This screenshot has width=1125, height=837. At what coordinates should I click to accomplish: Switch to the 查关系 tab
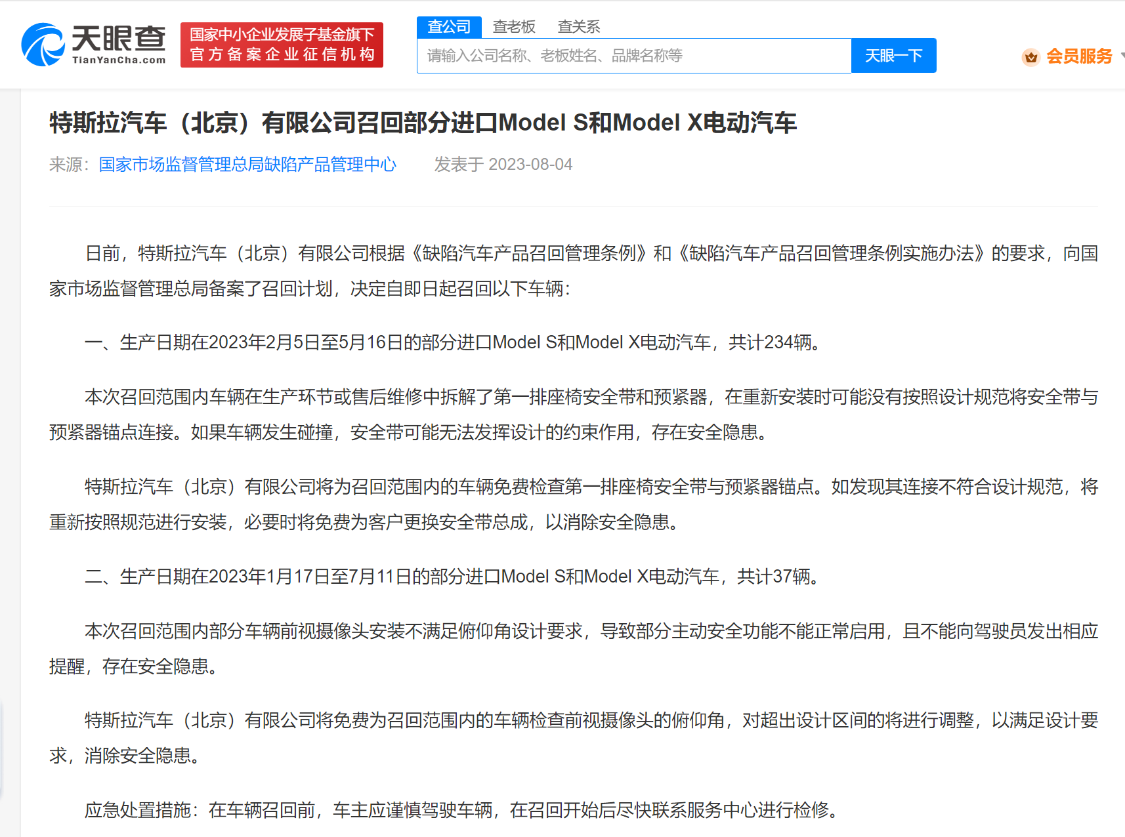point(578,27)
